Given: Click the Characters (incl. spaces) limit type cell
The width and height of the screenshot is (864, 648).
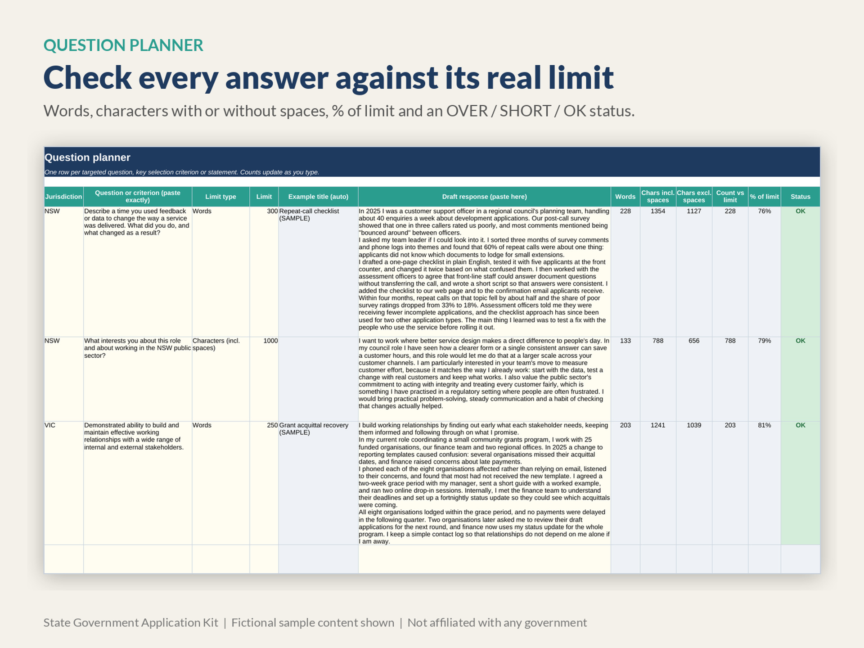Looking at the screenshot, I should (220, 379).
